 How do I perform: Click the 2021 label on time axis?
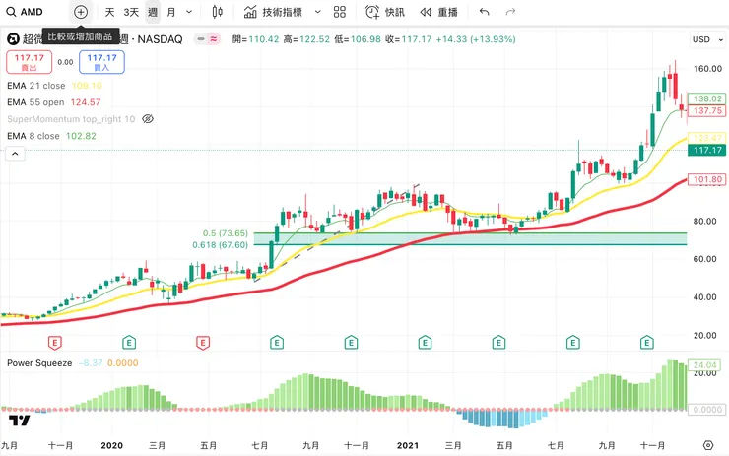click(x=408, y=445)
